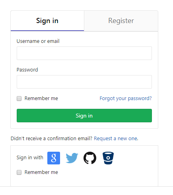Click the Sign in with label text
173x195 pixels.
pyautogui.click(x=30, y=158)
